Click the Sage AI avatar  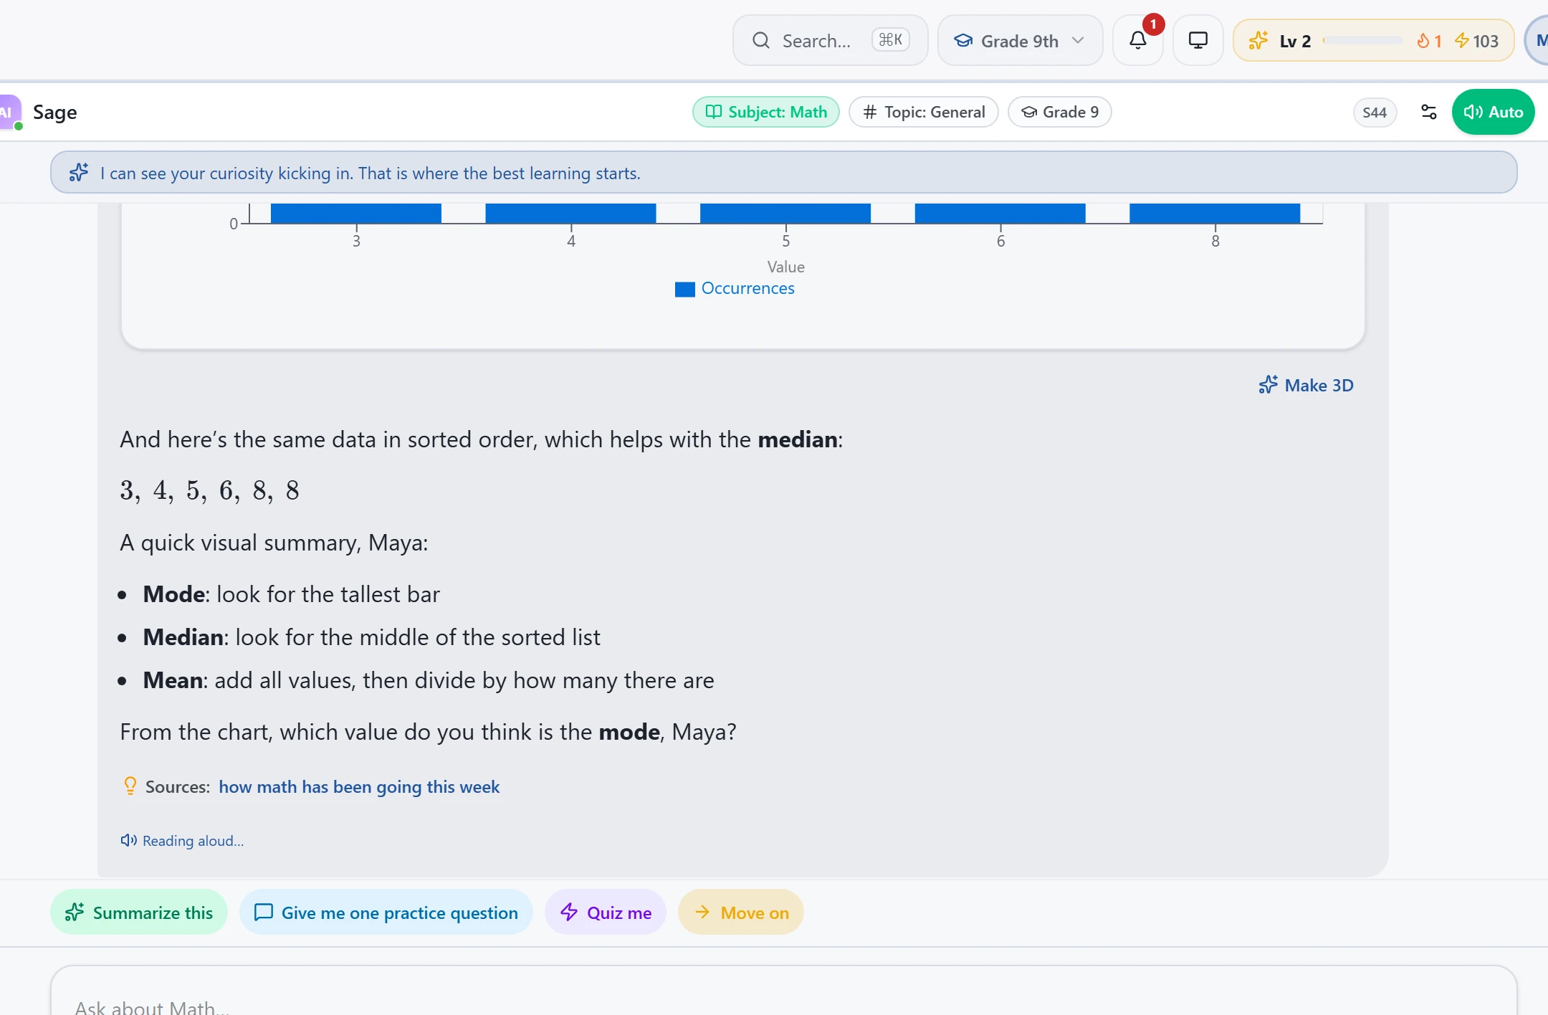[9, 112]
